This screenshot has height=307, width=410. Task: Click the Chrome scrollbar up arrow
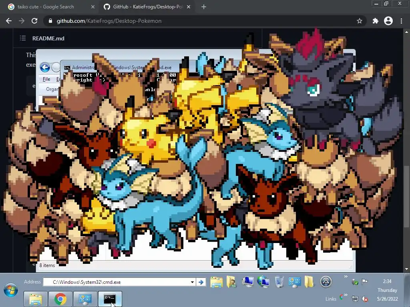click(x=406, y=32)
